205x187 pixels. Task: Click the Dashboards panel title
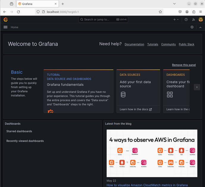point(13,124)
